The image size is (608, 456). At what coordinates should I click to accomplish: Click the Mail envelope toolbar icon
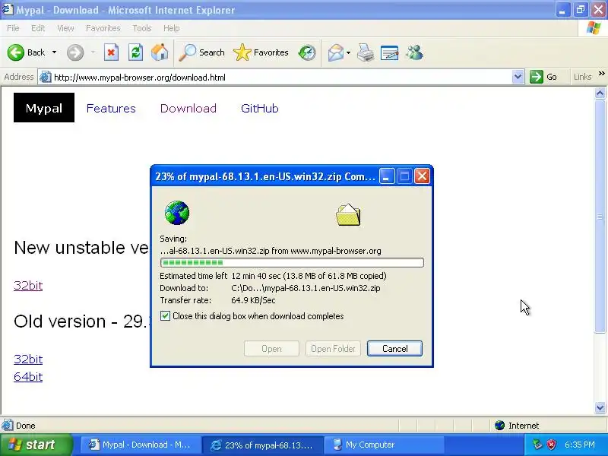[x=335, y=52]
